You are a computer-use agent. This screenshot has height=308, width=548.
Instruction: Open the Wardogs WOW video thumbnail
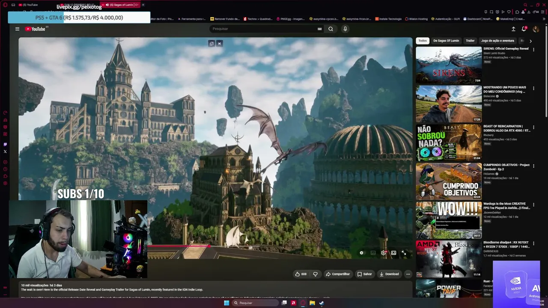click(449, 220)
